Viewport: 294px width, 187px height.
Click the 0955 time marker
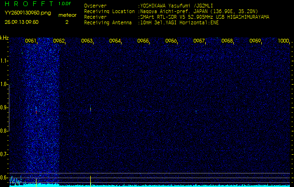143,41
